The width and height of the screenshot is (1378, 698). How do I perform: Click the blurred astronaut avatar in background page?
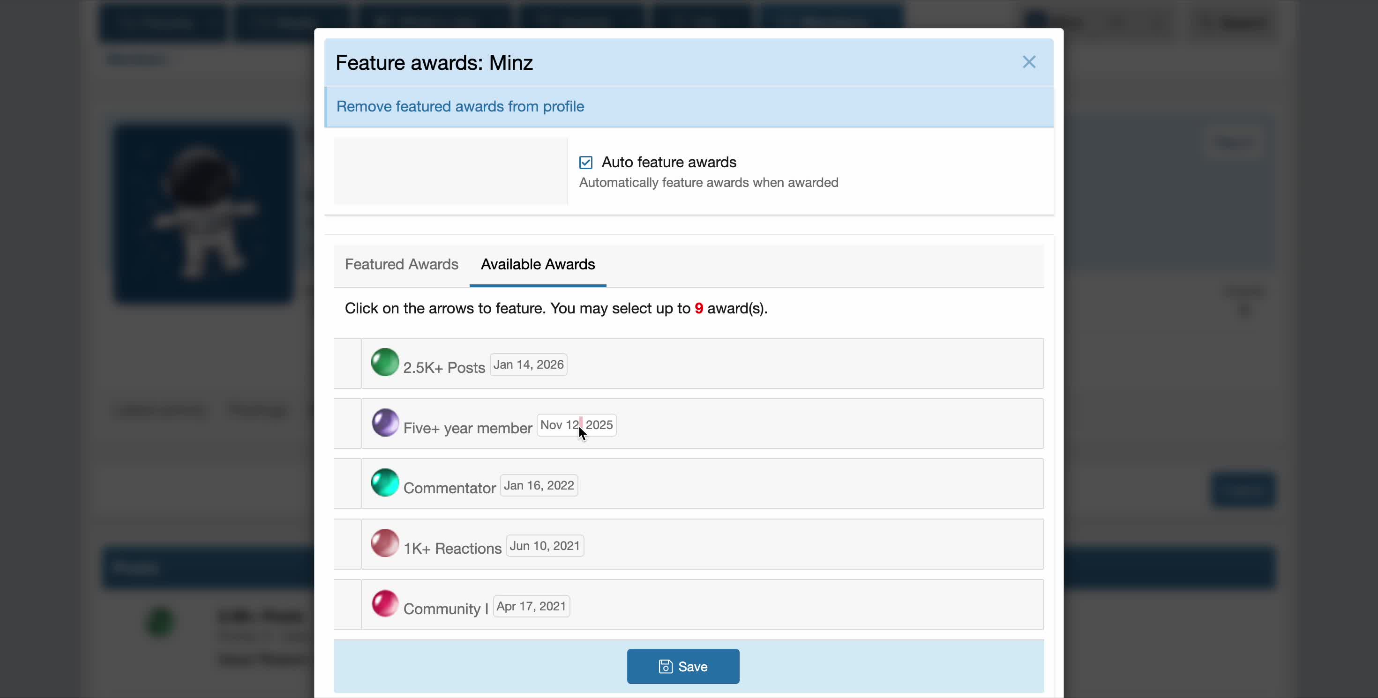203,214
